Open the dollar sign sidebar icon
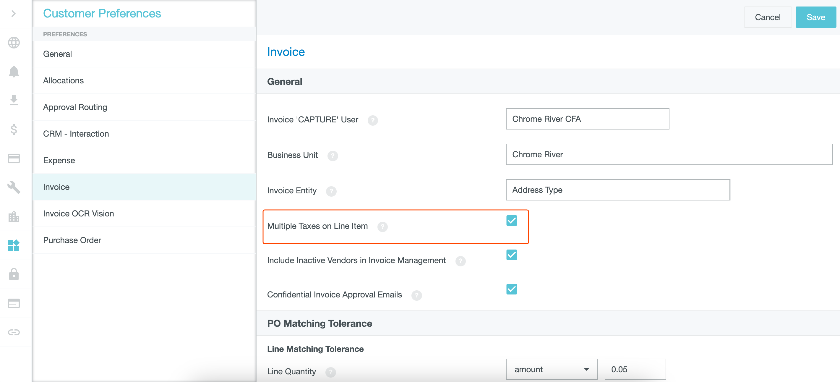 (x=14, y=129)
